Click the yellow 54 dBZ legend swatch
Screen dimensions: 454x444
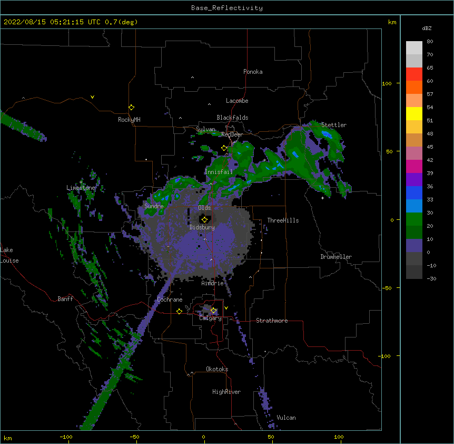pos(414,113)
